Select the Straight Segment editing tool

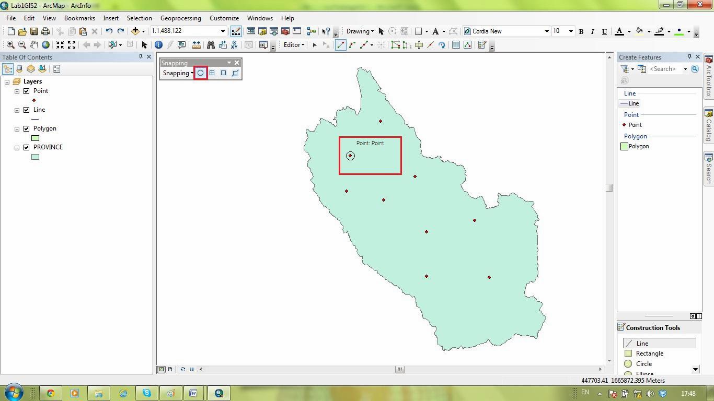(341, 45)
